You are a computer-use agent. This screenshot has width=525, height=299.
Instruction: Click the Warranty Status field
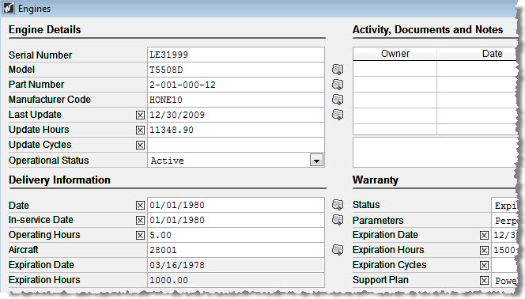504,205
